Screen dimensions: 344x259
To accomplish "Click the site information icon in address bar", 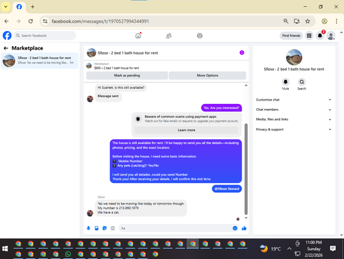I will point(45,21).
